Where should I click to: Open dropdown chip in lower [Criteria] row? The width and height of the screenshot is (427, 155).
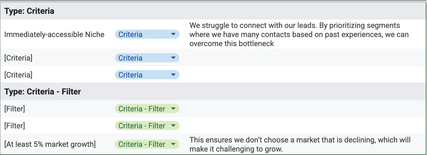pyautogui.click(x=173, y=75)
